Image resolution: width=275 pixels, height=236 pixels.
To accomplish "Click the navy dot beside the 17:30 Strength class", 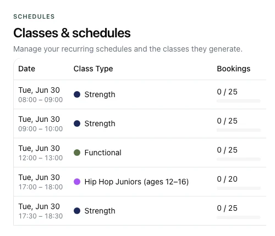I will [x=77, y=211].
